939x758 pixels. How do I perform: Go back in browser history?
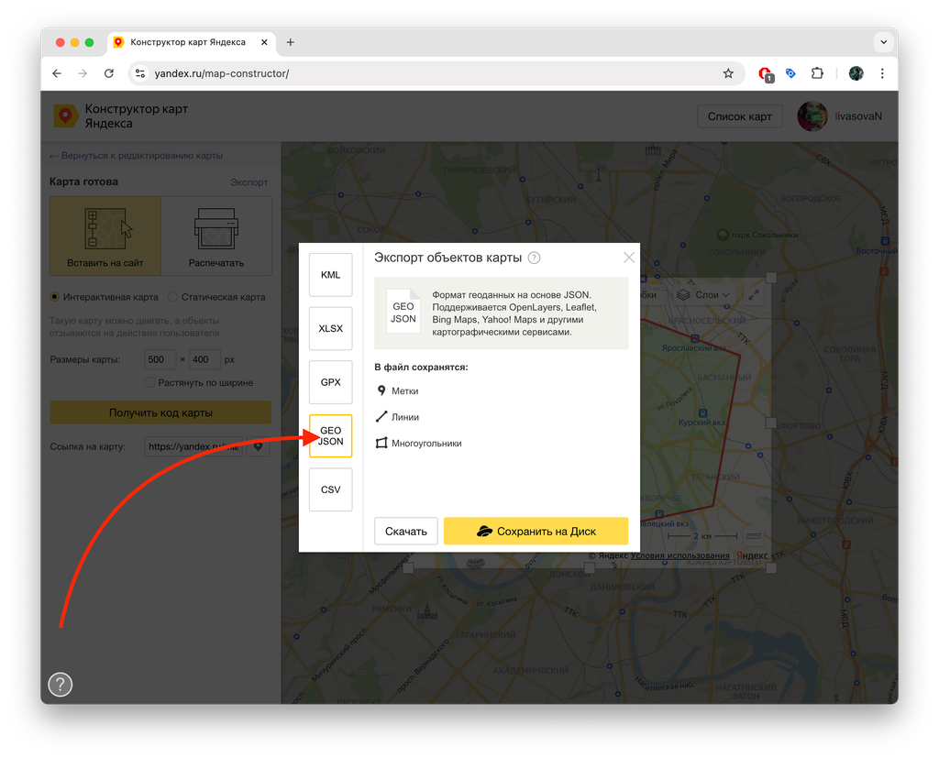(57, 73)
